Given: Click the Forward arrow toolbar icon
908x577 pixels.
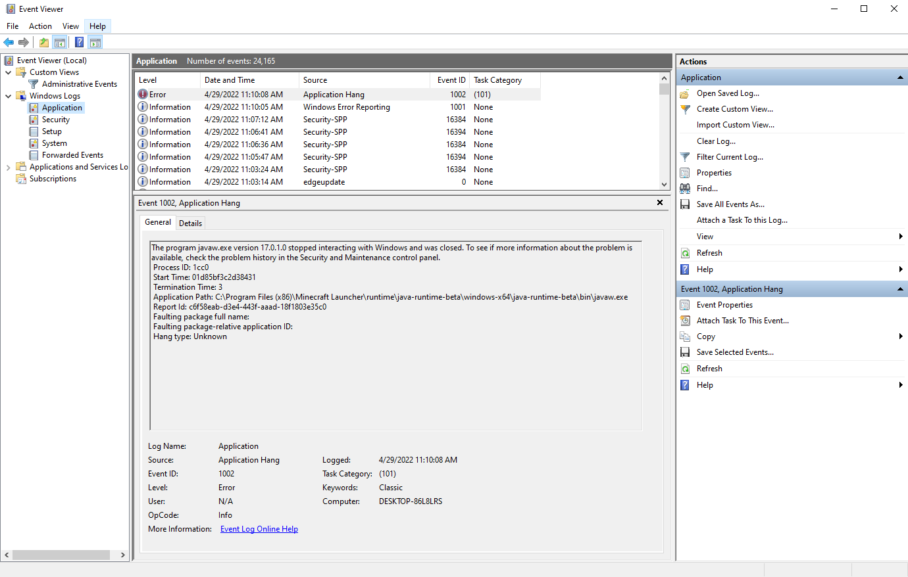Looking at the screenshot, I should [24, 43].
